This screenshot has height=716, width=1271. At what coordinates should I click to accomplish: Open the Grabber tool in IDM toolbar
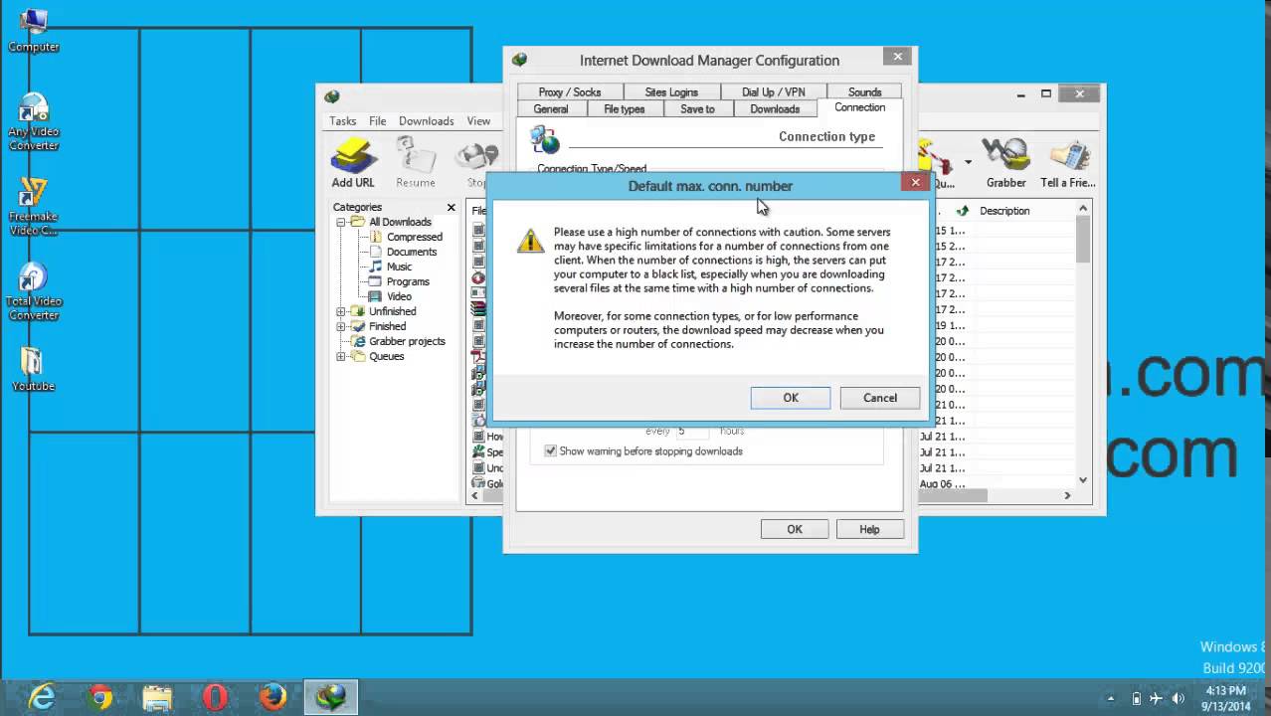(1005, 163)
